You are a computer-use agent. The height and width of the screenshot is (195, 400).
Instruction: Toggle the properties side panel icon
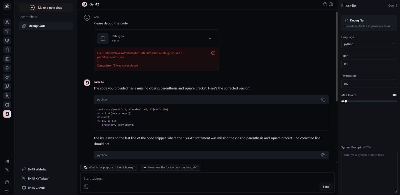coord(331,4)
